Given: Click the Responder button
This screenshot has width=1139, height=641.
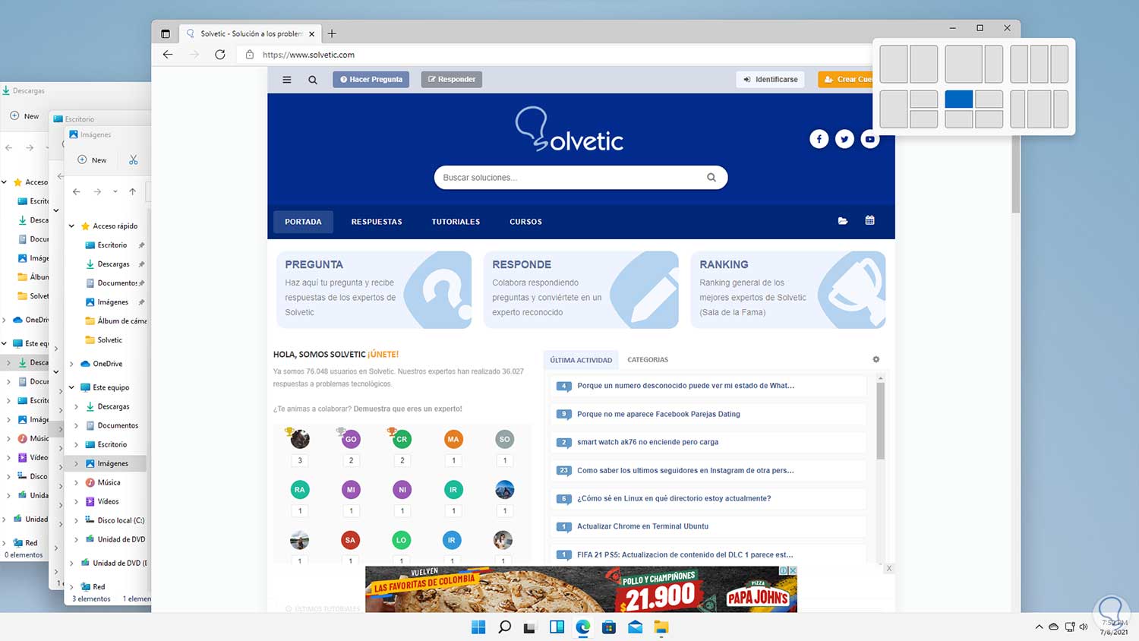Looking at the screenshot, I should (x=452, y=79).
